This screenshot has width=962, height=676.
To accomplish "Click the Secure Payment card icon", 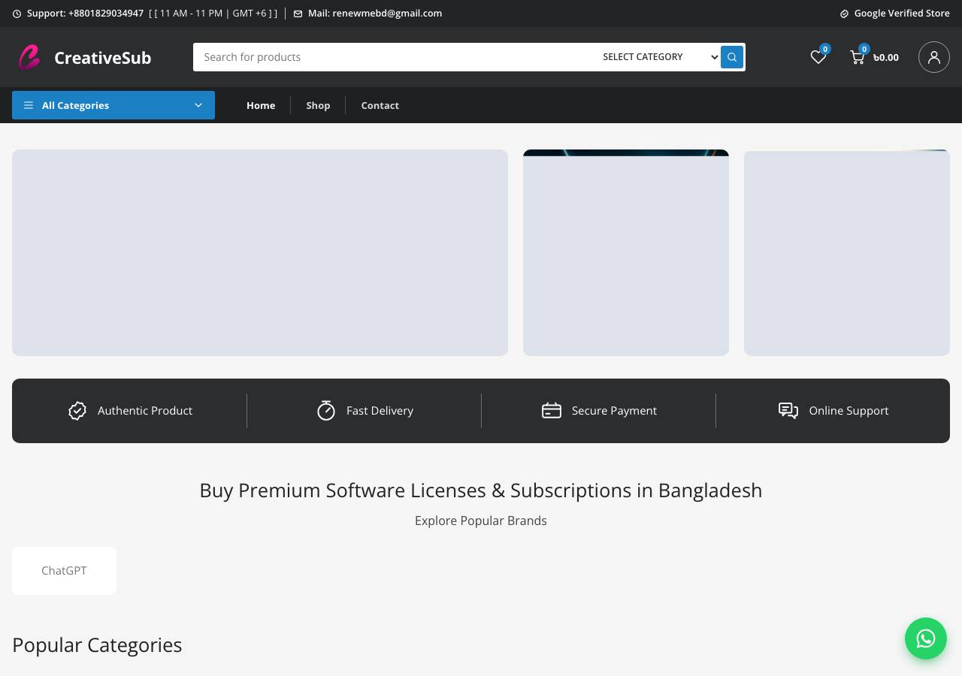I will [x=552, y=411].
